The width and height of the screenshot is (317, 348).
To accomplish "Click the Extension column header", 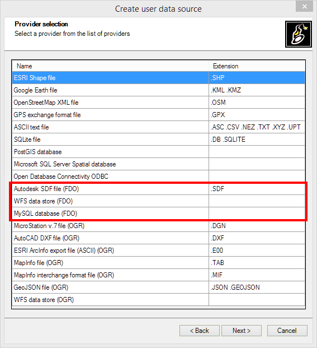I will 257,66.
